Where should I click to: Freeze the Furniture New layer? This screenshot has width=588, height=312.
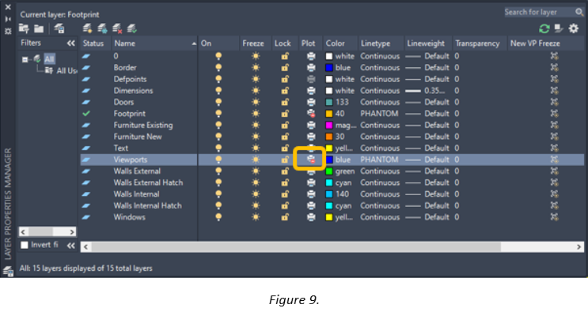[256, 137]
